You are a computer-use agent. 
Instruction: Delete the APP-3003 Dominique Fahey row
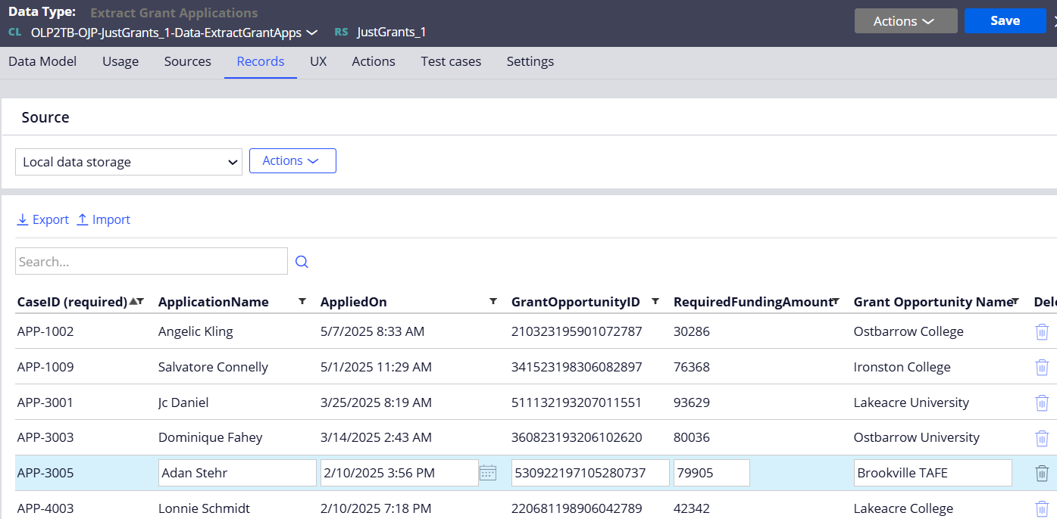tap(1042, 437)
